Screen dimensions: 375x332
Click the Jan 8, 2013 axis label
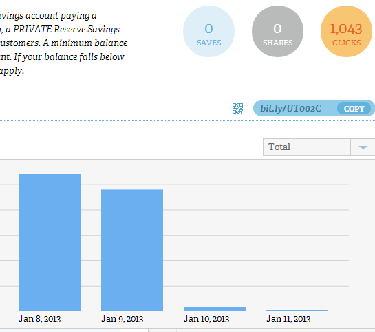click(x=40, y=319)
